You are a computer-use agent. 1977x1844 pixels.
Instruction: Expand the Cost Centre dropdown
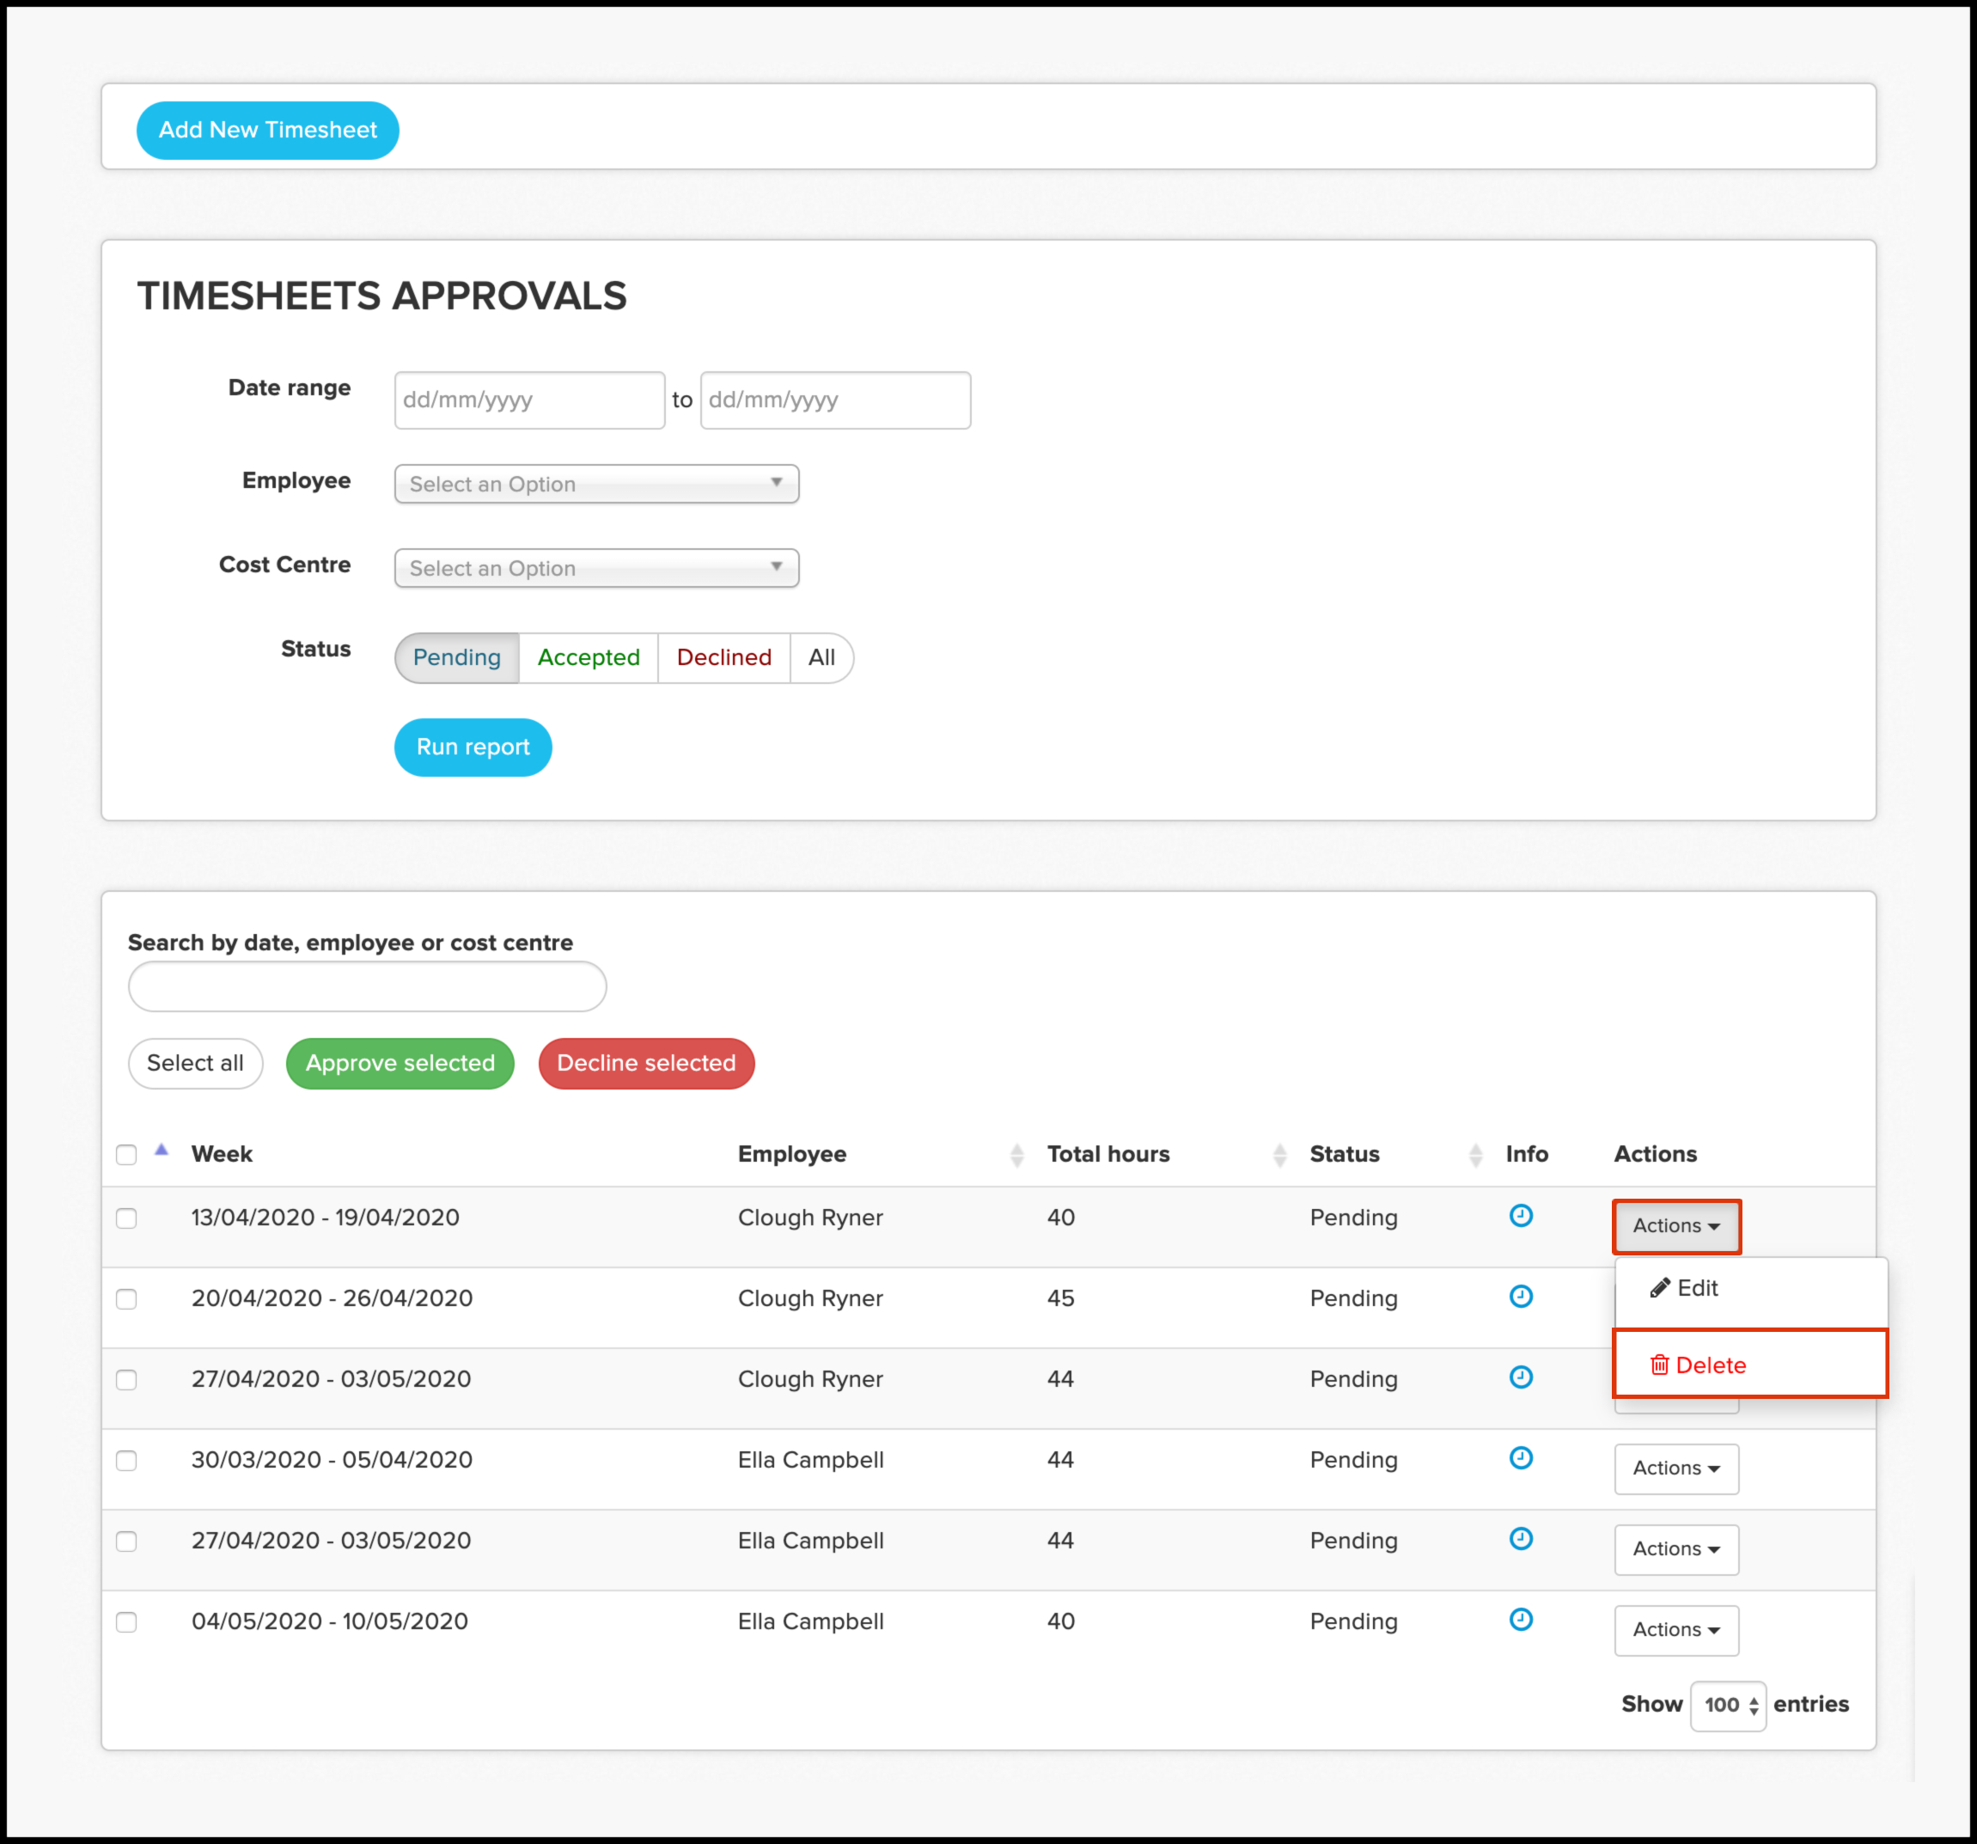[595, 568]
